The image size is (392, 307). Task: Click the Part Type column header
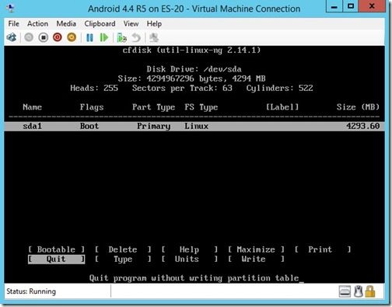pyautogui.click(x=154, y=107)
